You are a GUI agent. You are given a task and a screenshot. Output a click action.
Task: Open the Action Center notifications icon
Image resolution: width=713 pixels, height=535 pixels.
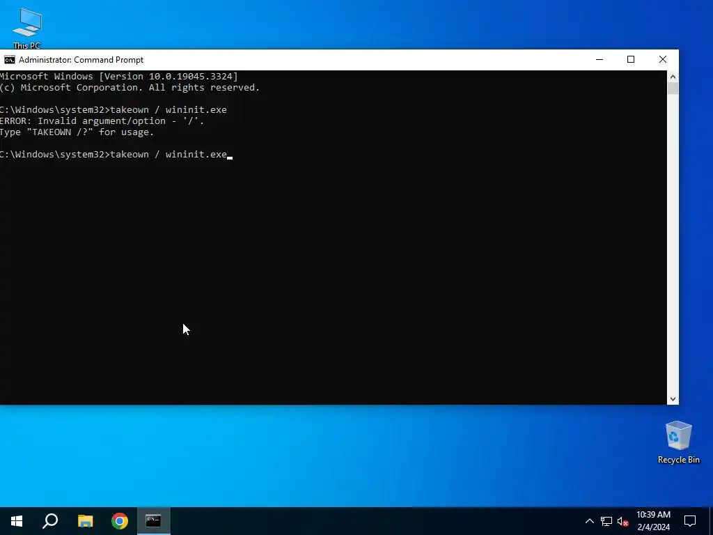pyautogui.click(x=690, y=521)
